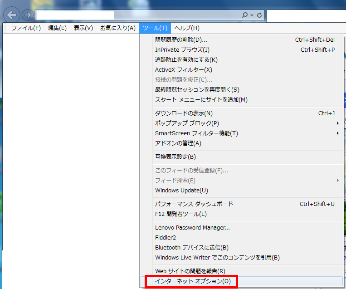
Task: Click the Refresh icon in address bar
Action: (259, 15)
